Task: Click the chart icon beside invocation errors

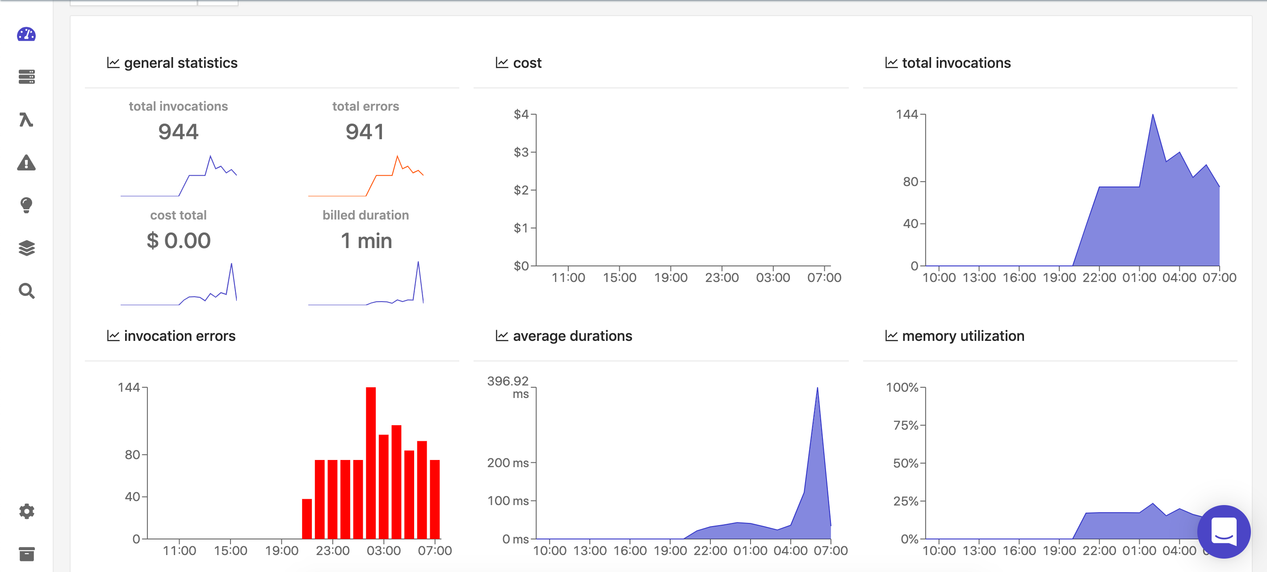Action: click(x=113, y=336)
